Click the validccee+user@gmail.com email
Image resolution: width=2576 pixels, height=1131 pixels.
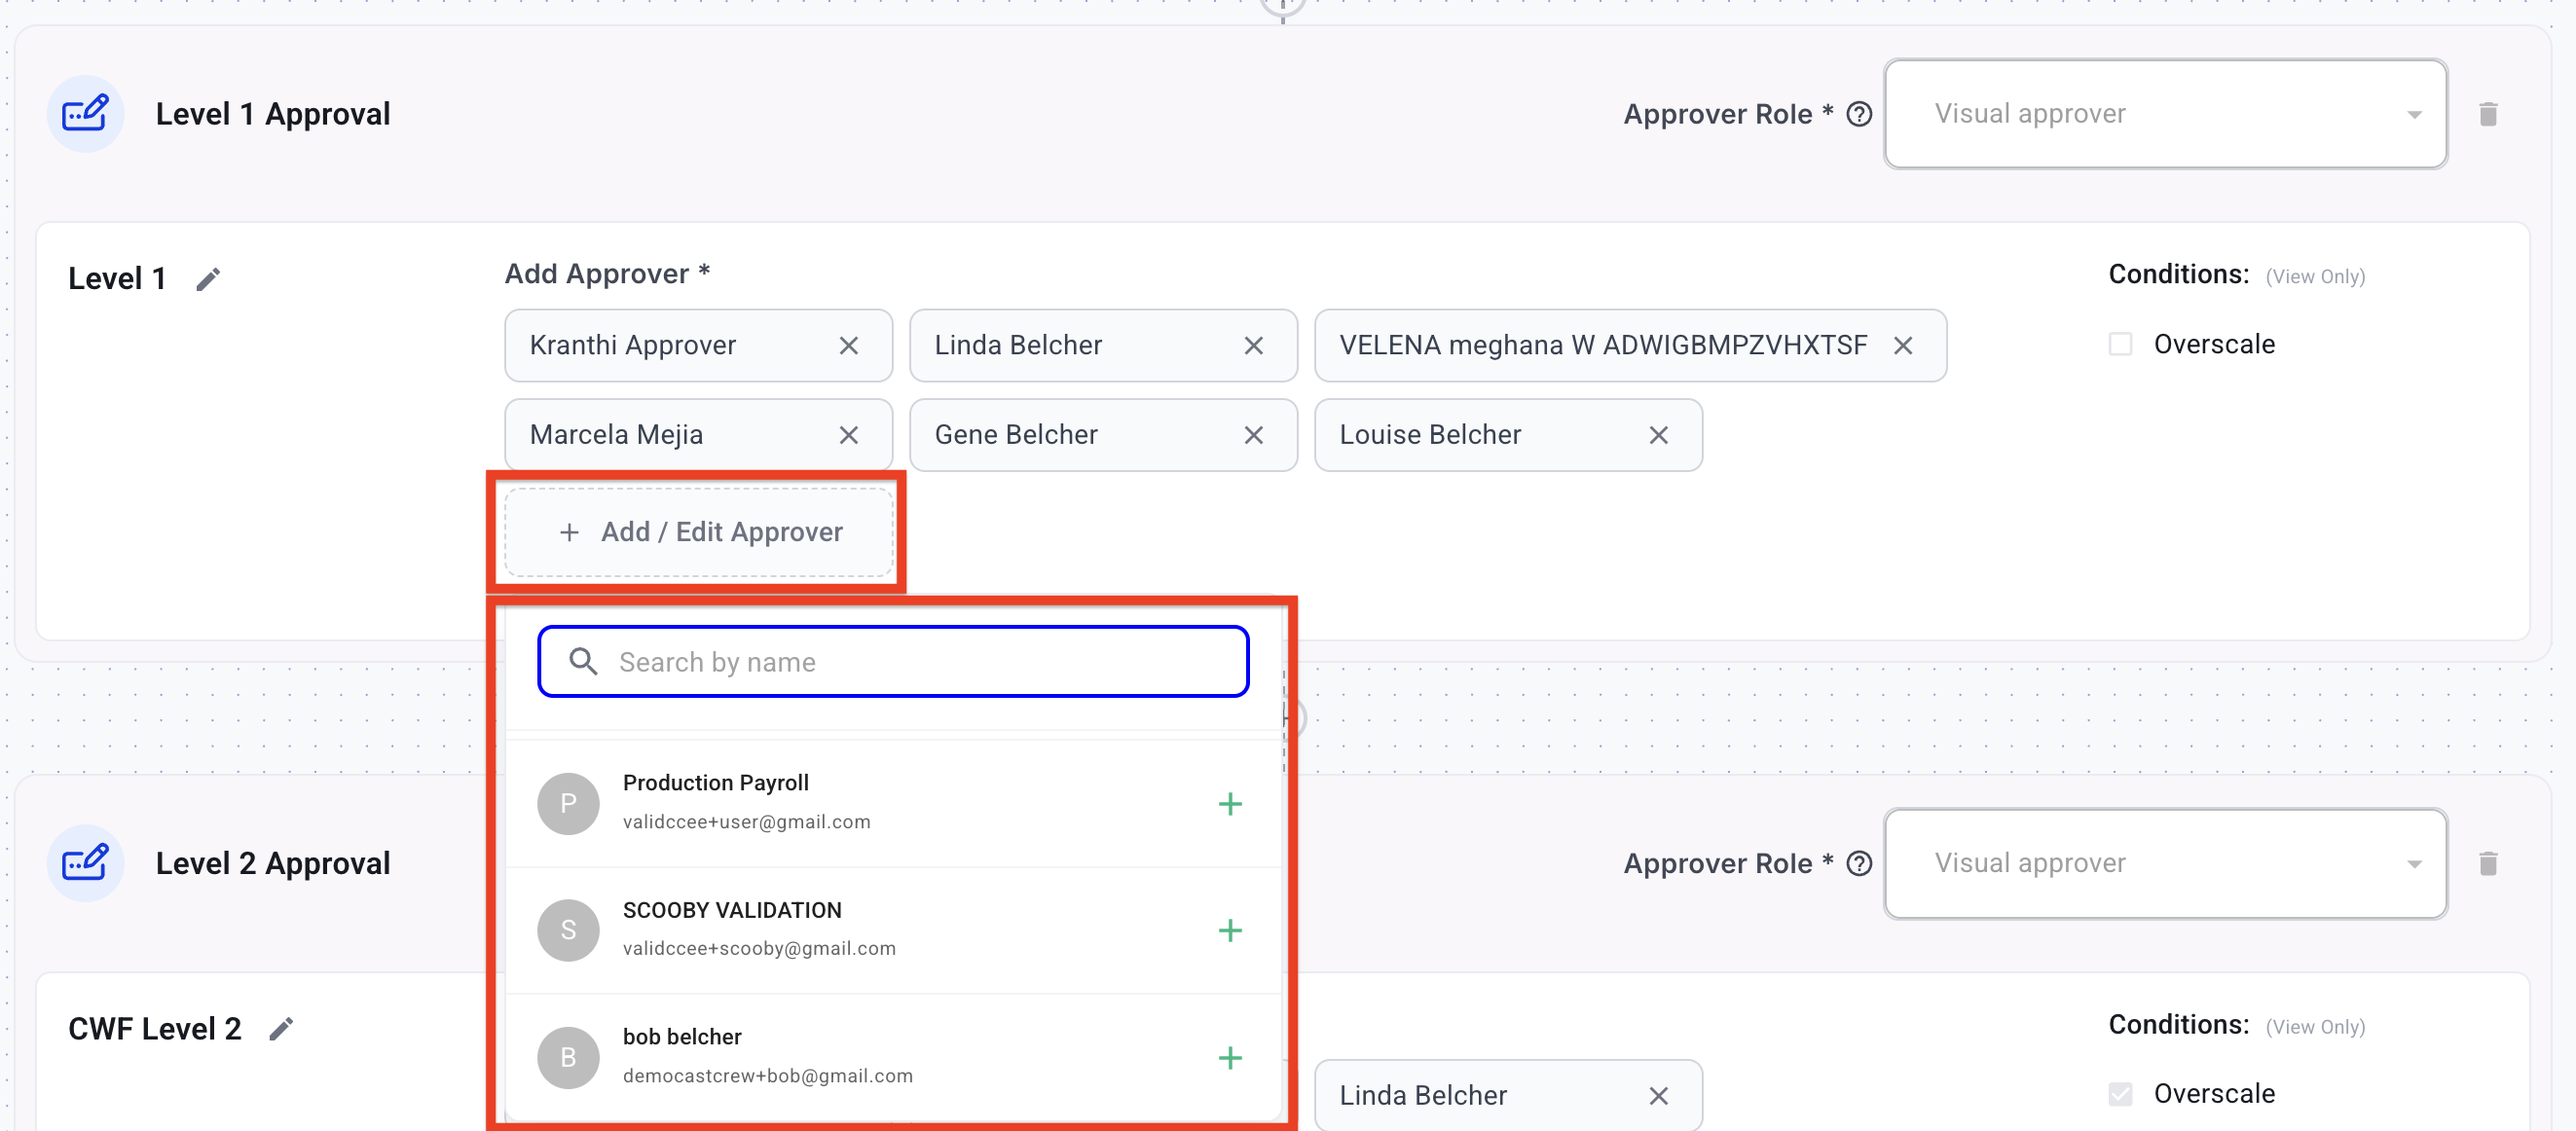pos(747,822)
